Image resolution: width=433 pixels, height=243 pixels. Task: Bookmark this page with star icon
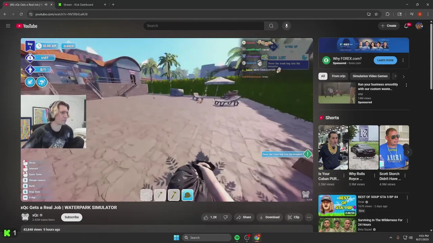pyautogui.click(x=376, y=14)
